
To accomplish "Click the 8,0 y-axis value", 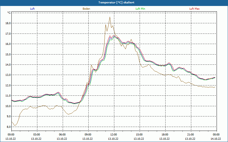I will click(9, 127).
